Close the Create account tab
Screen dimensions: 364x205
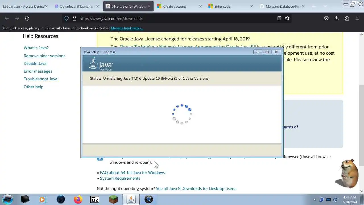pyautogui.click(x=200, y=6)
